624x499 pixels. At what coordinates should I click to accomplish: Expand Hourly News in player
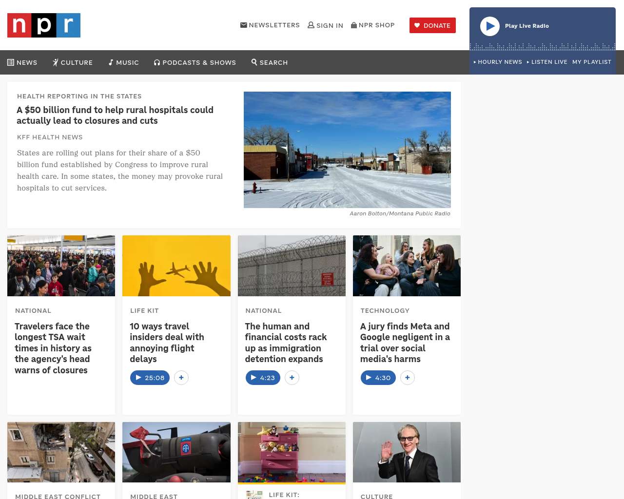(498, 62)
